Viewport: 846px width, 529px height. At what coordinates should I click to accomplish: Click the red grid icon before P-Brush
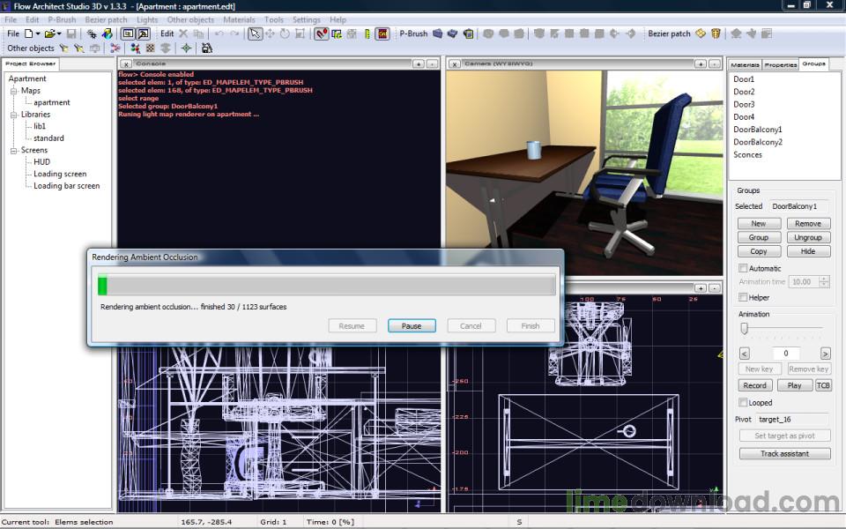[x=382, y=34]
